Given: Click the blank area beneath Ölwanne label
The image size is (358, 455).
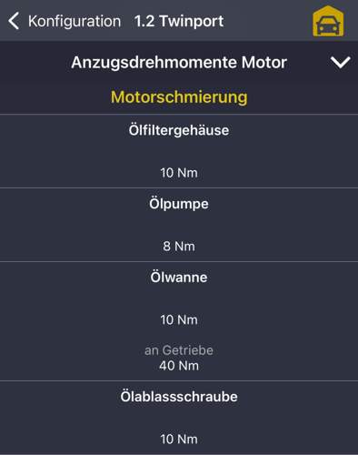Looking at the screenshot, I should click(x=179, y=298).
